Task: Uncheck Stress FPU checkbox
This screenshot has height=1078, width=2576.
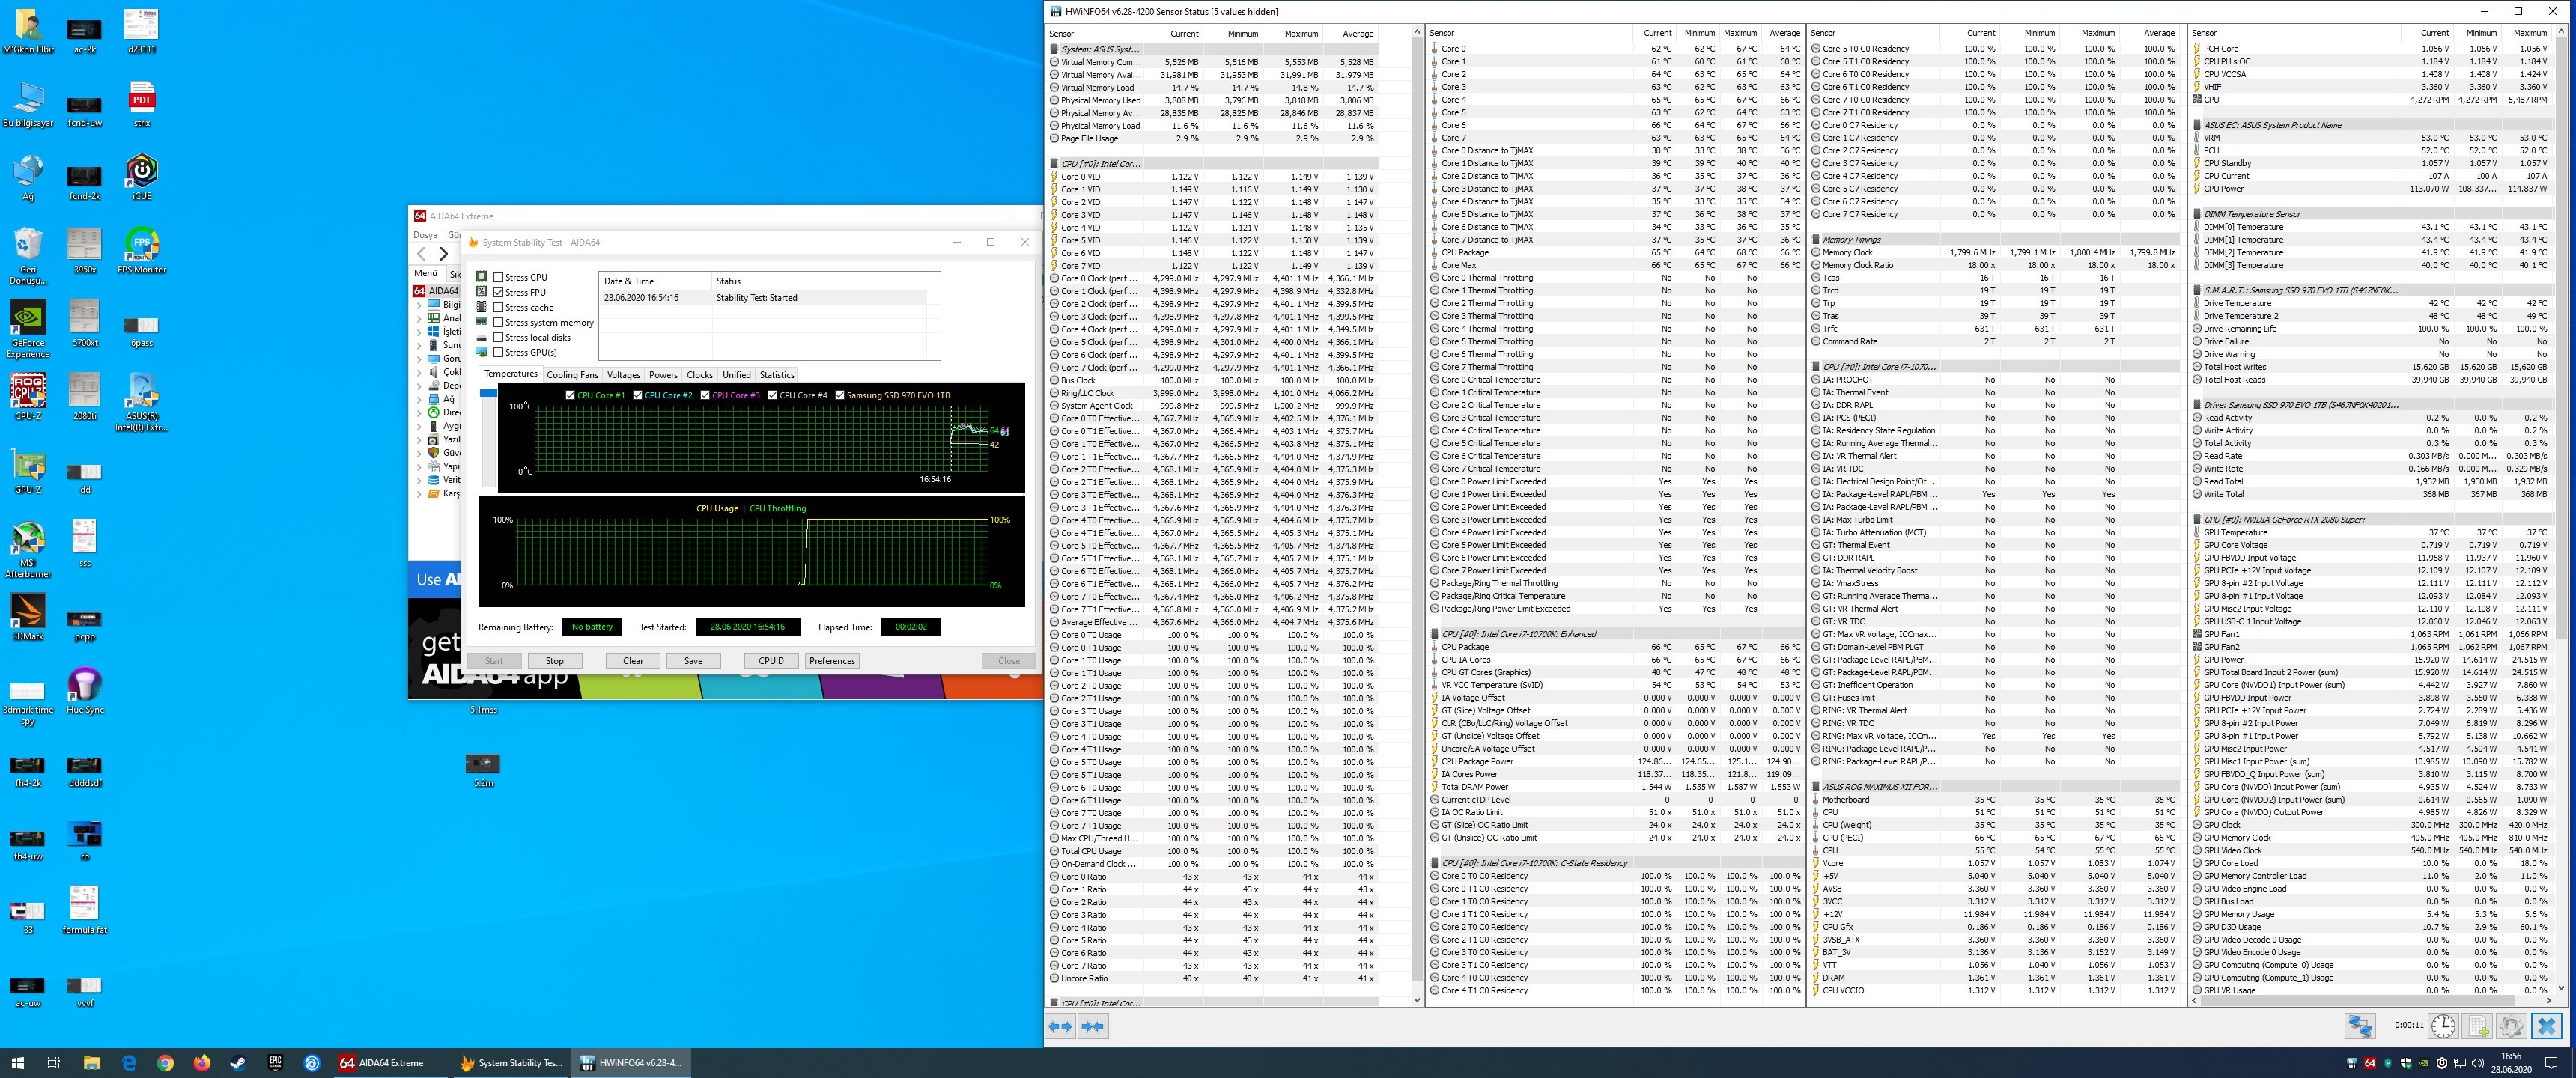Action: click(x=498, y=292)
